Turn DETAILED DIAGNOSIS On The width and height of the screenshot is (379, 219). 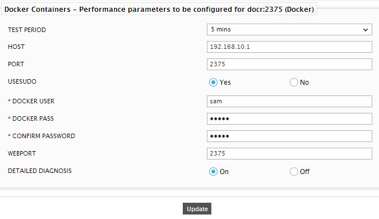coord(213,172)
